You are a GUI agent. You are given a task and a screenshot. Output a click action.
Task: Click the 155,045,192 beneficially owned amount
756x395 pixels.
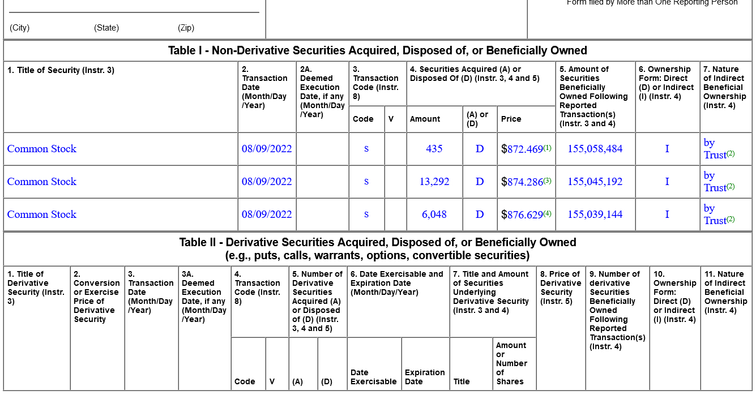(x=595, y=182)
